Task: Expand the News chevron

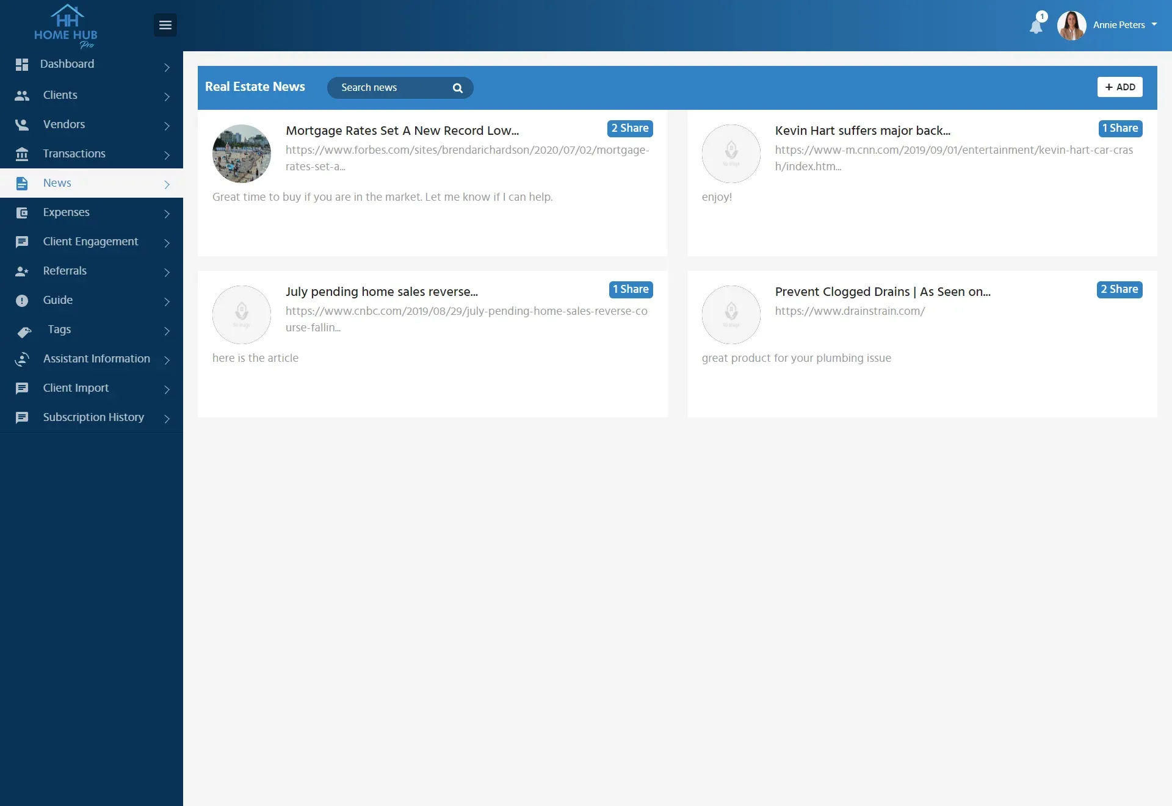Action: tap(167, 184)
